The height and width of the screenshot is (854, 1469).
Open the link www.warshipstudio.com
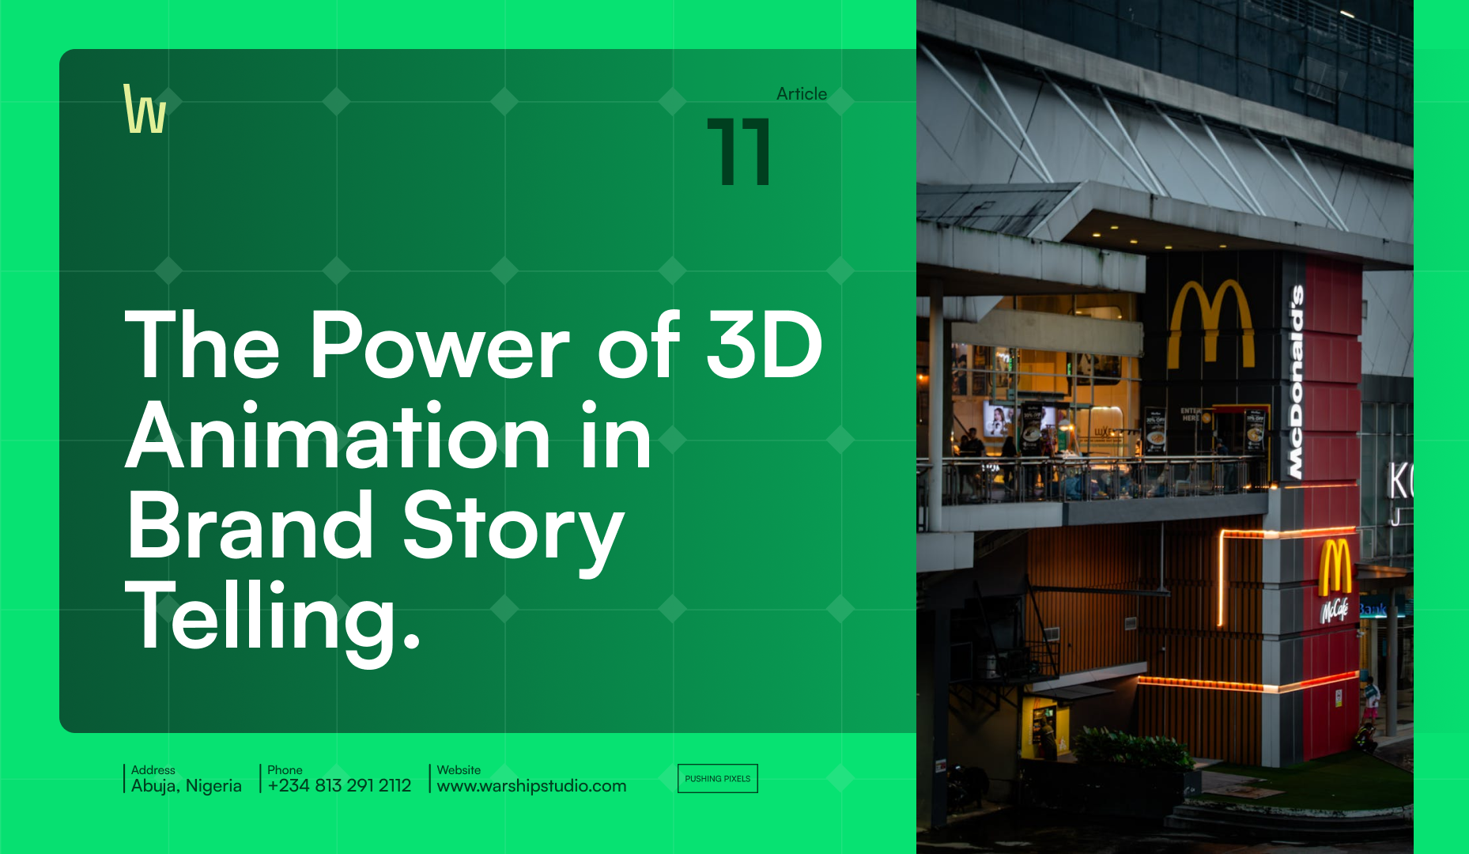tap(531, 787)
